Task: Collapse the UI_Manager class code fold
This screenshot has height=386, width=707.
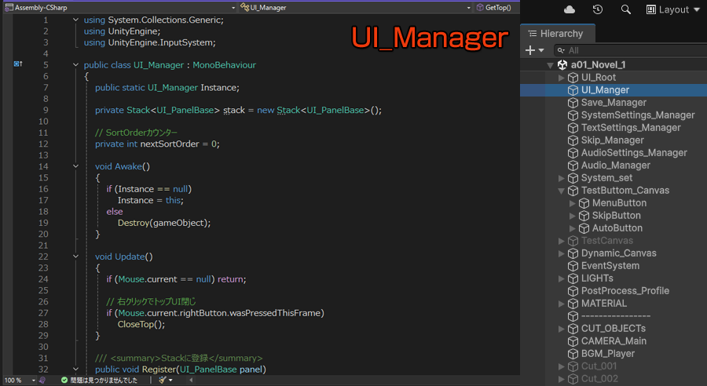Action: coord(75,65)
